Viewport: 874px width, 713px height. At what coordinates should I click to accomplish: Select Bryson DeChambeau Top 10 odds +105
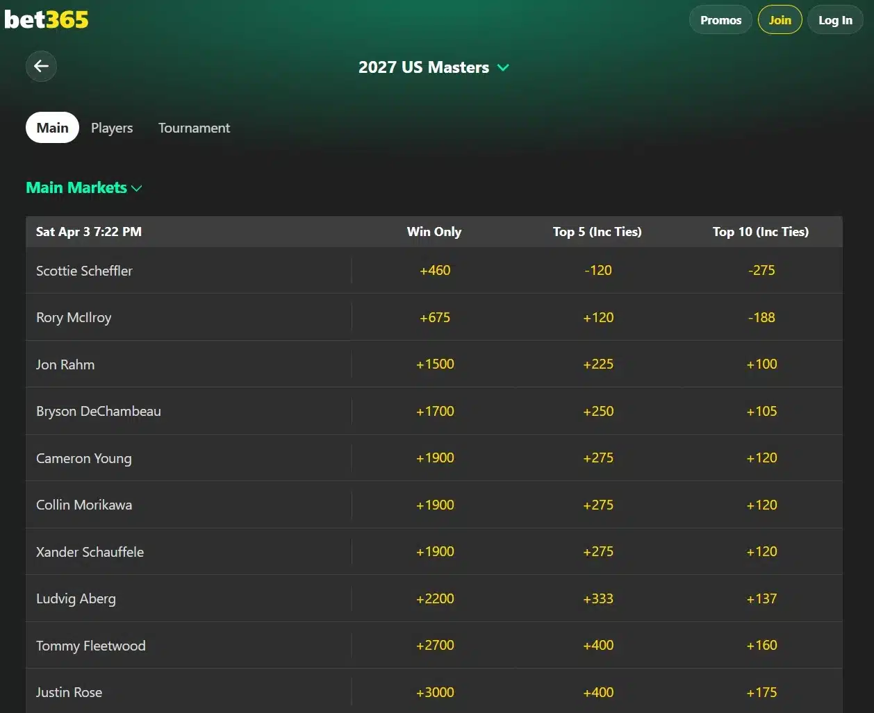[761, 411]
